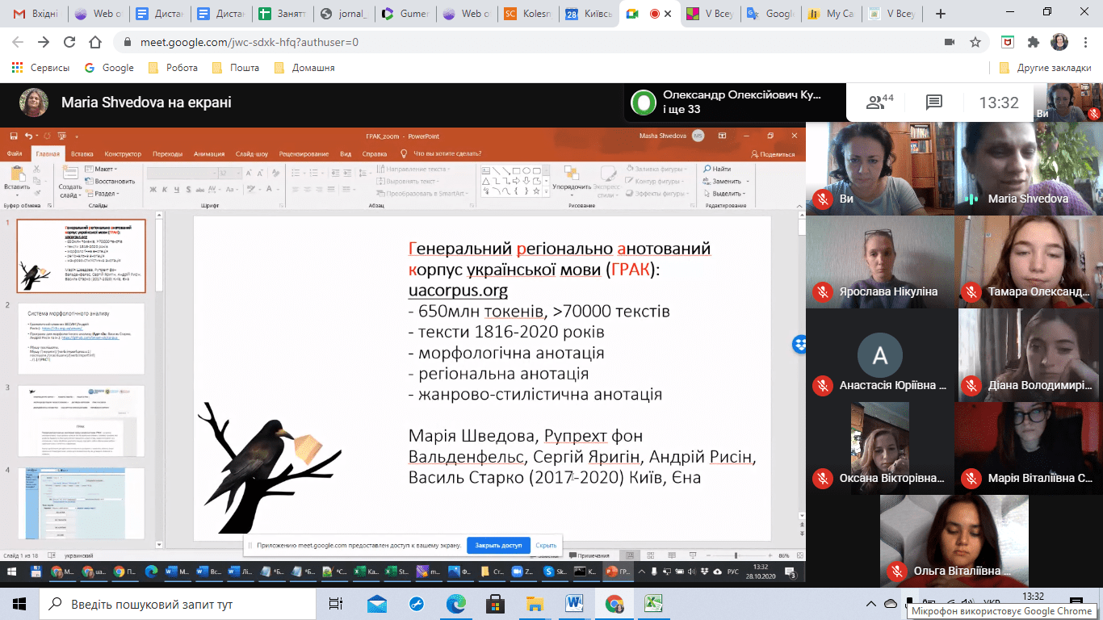Open the Chrome extensions puzzle icon
Viewport: 1103px width, 620px height.
point(1033,42)
